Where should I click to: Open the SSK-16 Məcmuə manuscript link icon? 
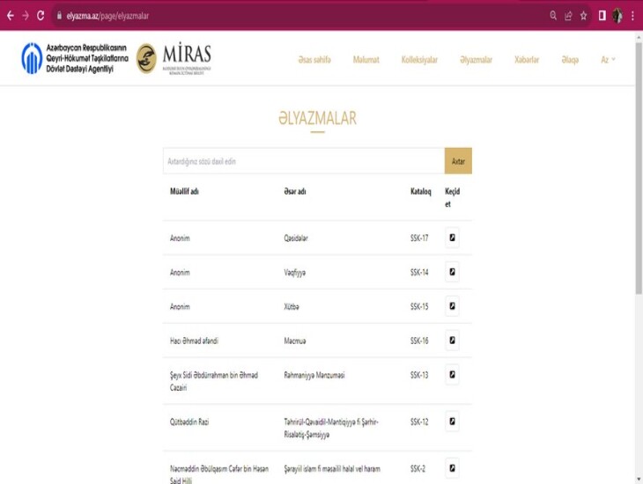pyautogui.click(x=452, y=341)
